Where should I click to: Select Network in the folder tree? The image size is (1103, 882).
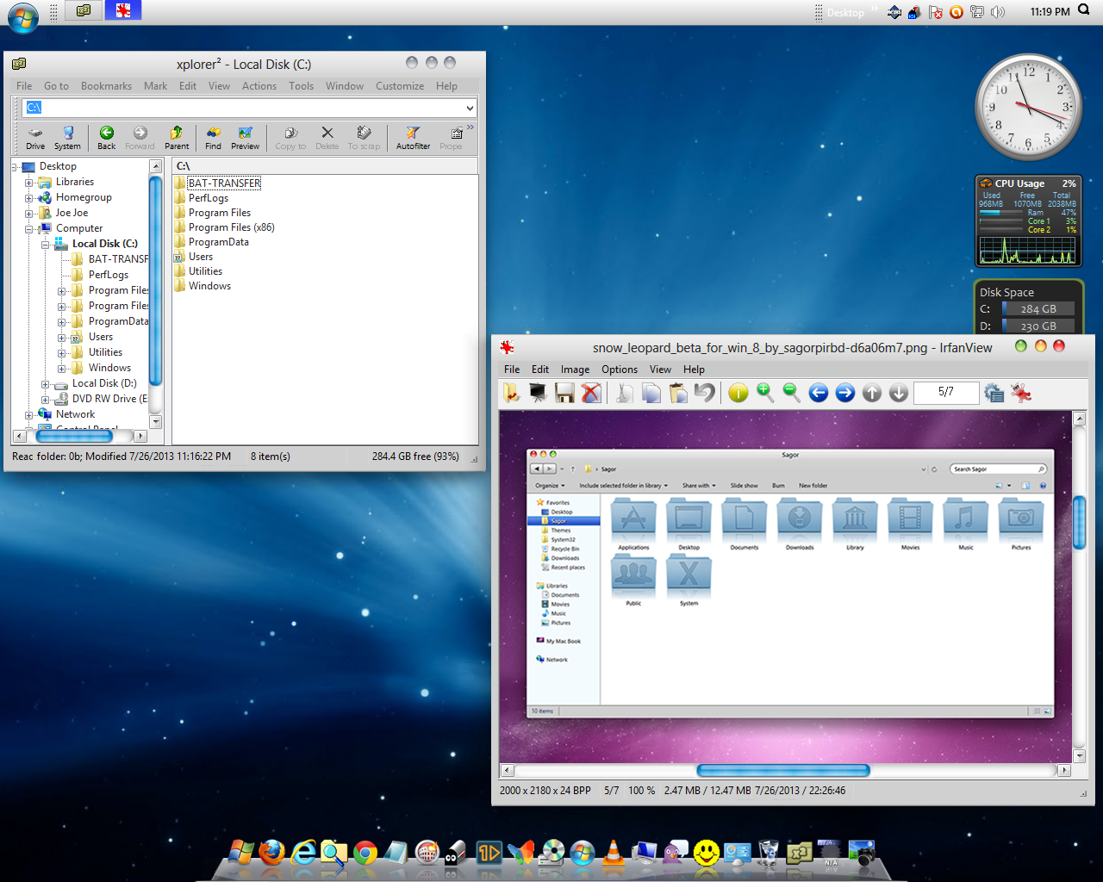click(x=75, y=414)
